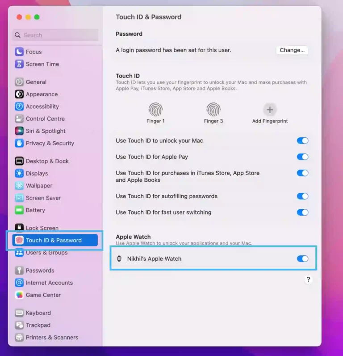Click the Users & Groups icon
Screen dimensions: 343x356
tap(19, 253)
